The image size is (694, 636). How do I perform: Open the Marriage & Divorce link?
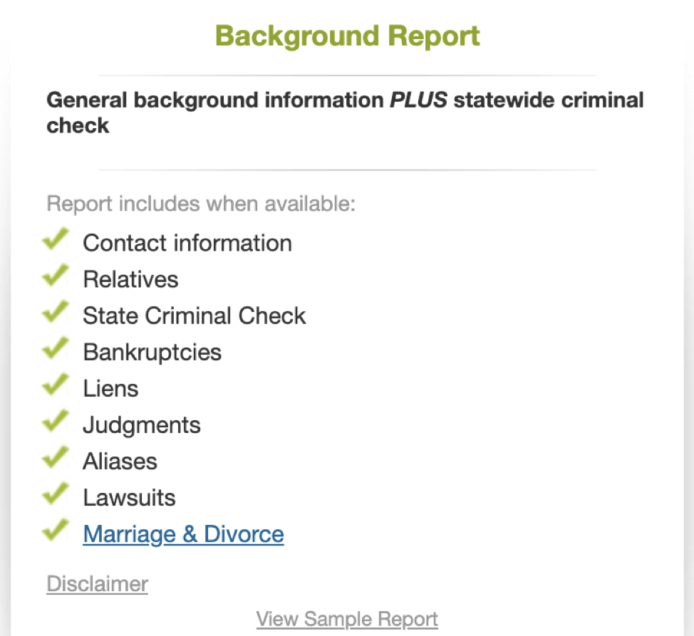click(x=183, y=534)
